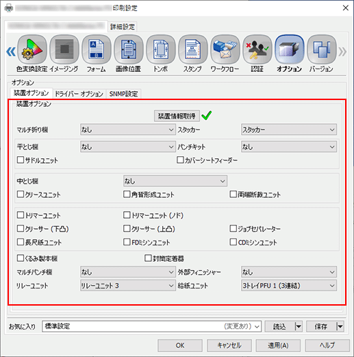Expand the 平とじ機 dropdown

[128, 147]
